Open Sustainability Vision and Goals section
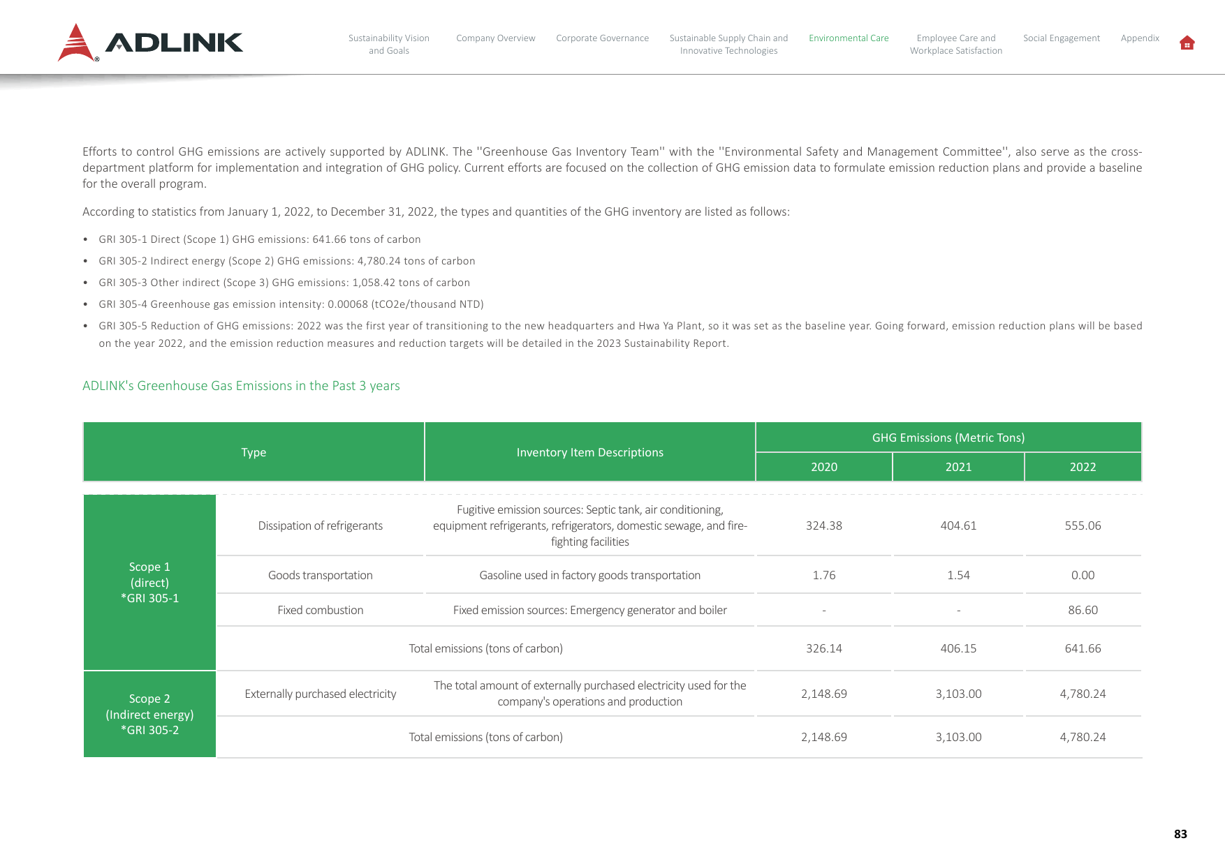The image size is (1225, 866). pos(389,44)
